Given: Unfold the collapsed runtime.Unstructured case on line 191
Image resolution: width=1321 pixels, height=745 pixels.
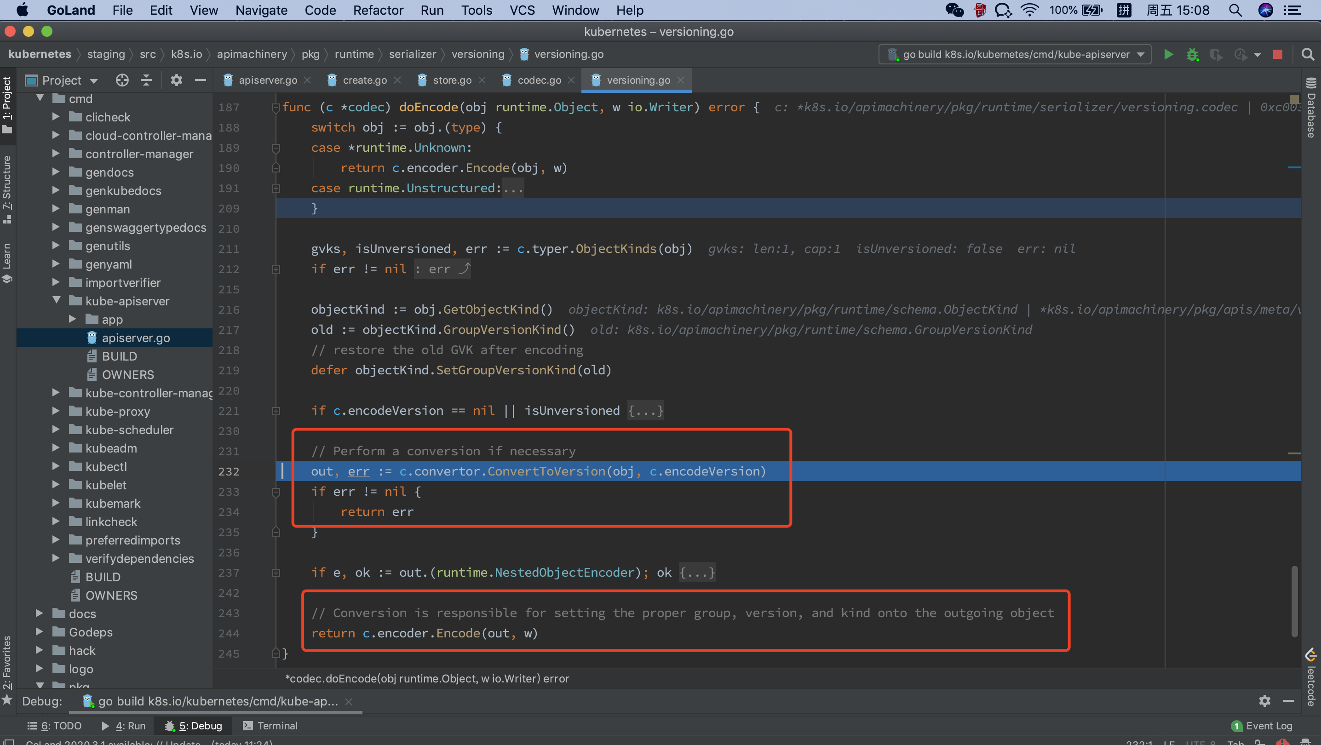Looking at the screenshot, I should tap(276, 188).
